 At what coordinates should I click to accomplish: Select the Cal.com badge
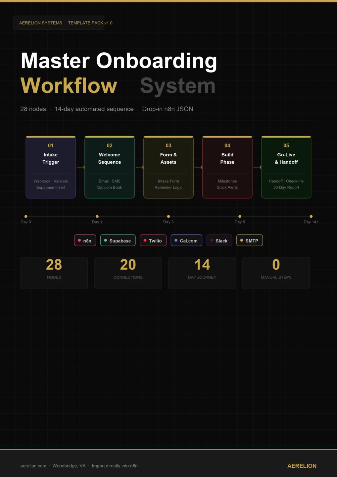pyautogui.click(x=186, y=240)
